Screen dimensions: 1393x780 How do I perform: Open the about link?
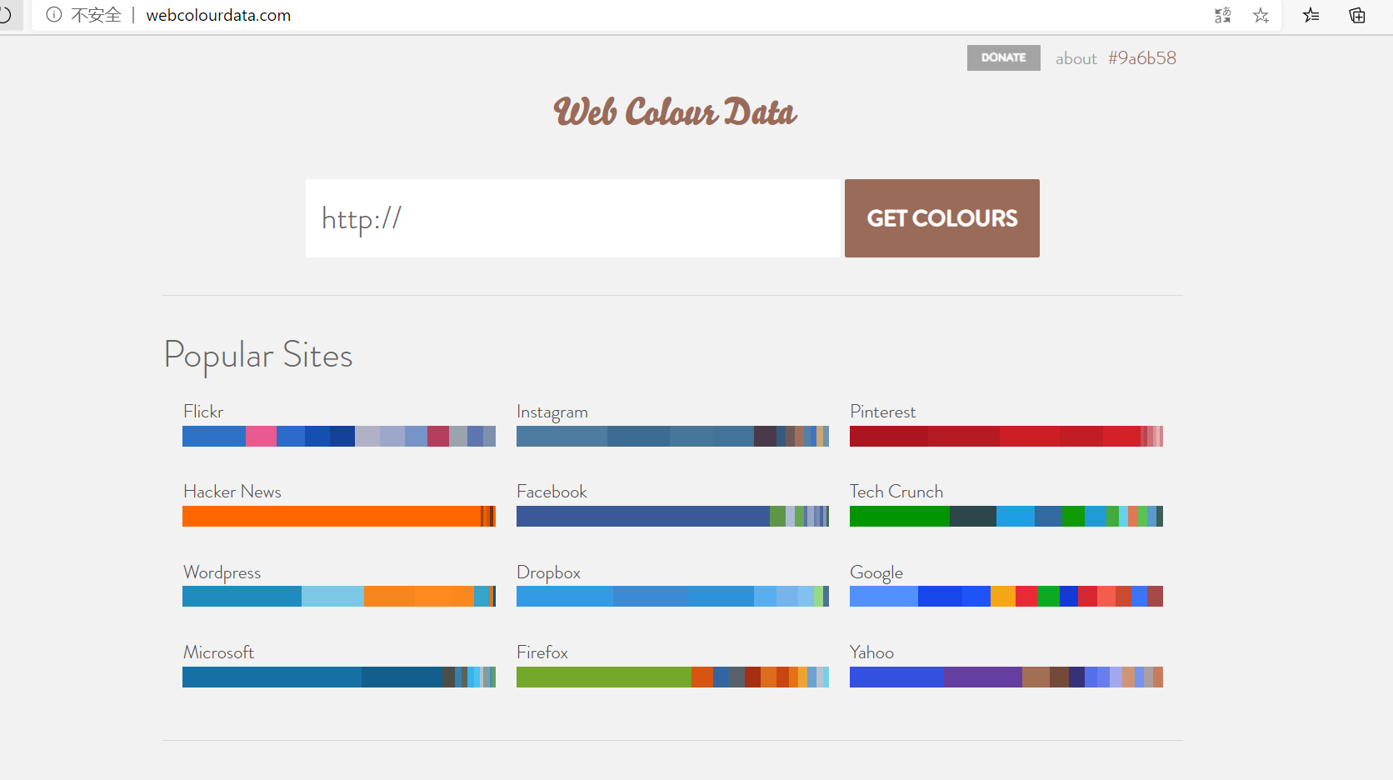[1076, 58]
